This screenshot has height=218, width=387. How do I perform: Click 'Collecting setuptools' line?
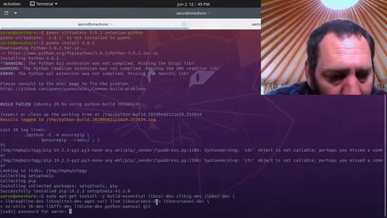[27, 176]
